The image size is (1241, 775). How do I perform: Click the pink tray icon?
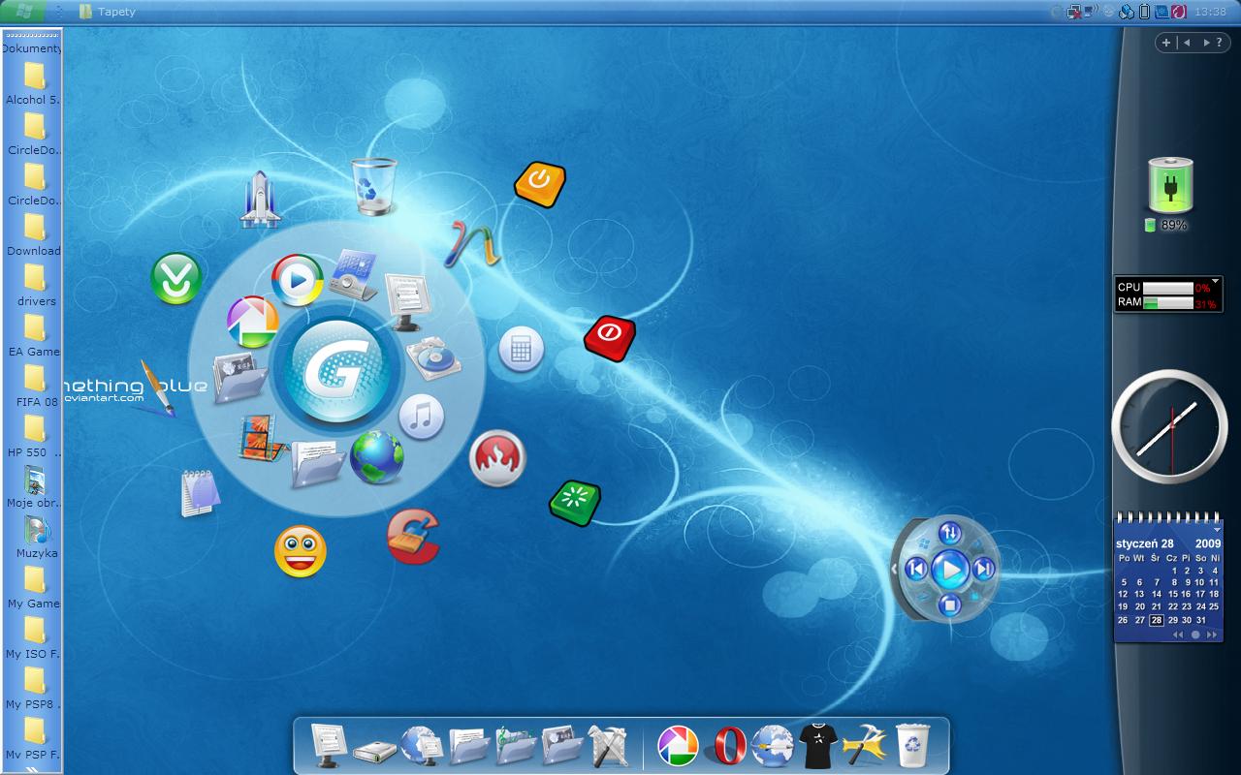[1178, 12]
